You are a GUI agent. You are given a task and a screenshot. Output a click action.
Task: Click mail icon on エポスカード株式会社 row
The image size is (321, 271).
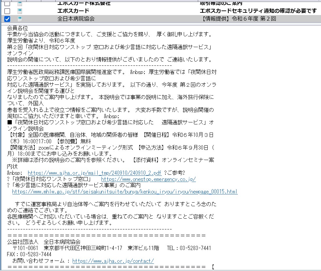click(x=20, y=3)
